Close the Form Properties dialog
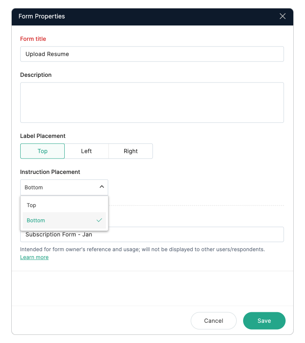Viewport: 305px width, 343px height. tap(282, 16)
